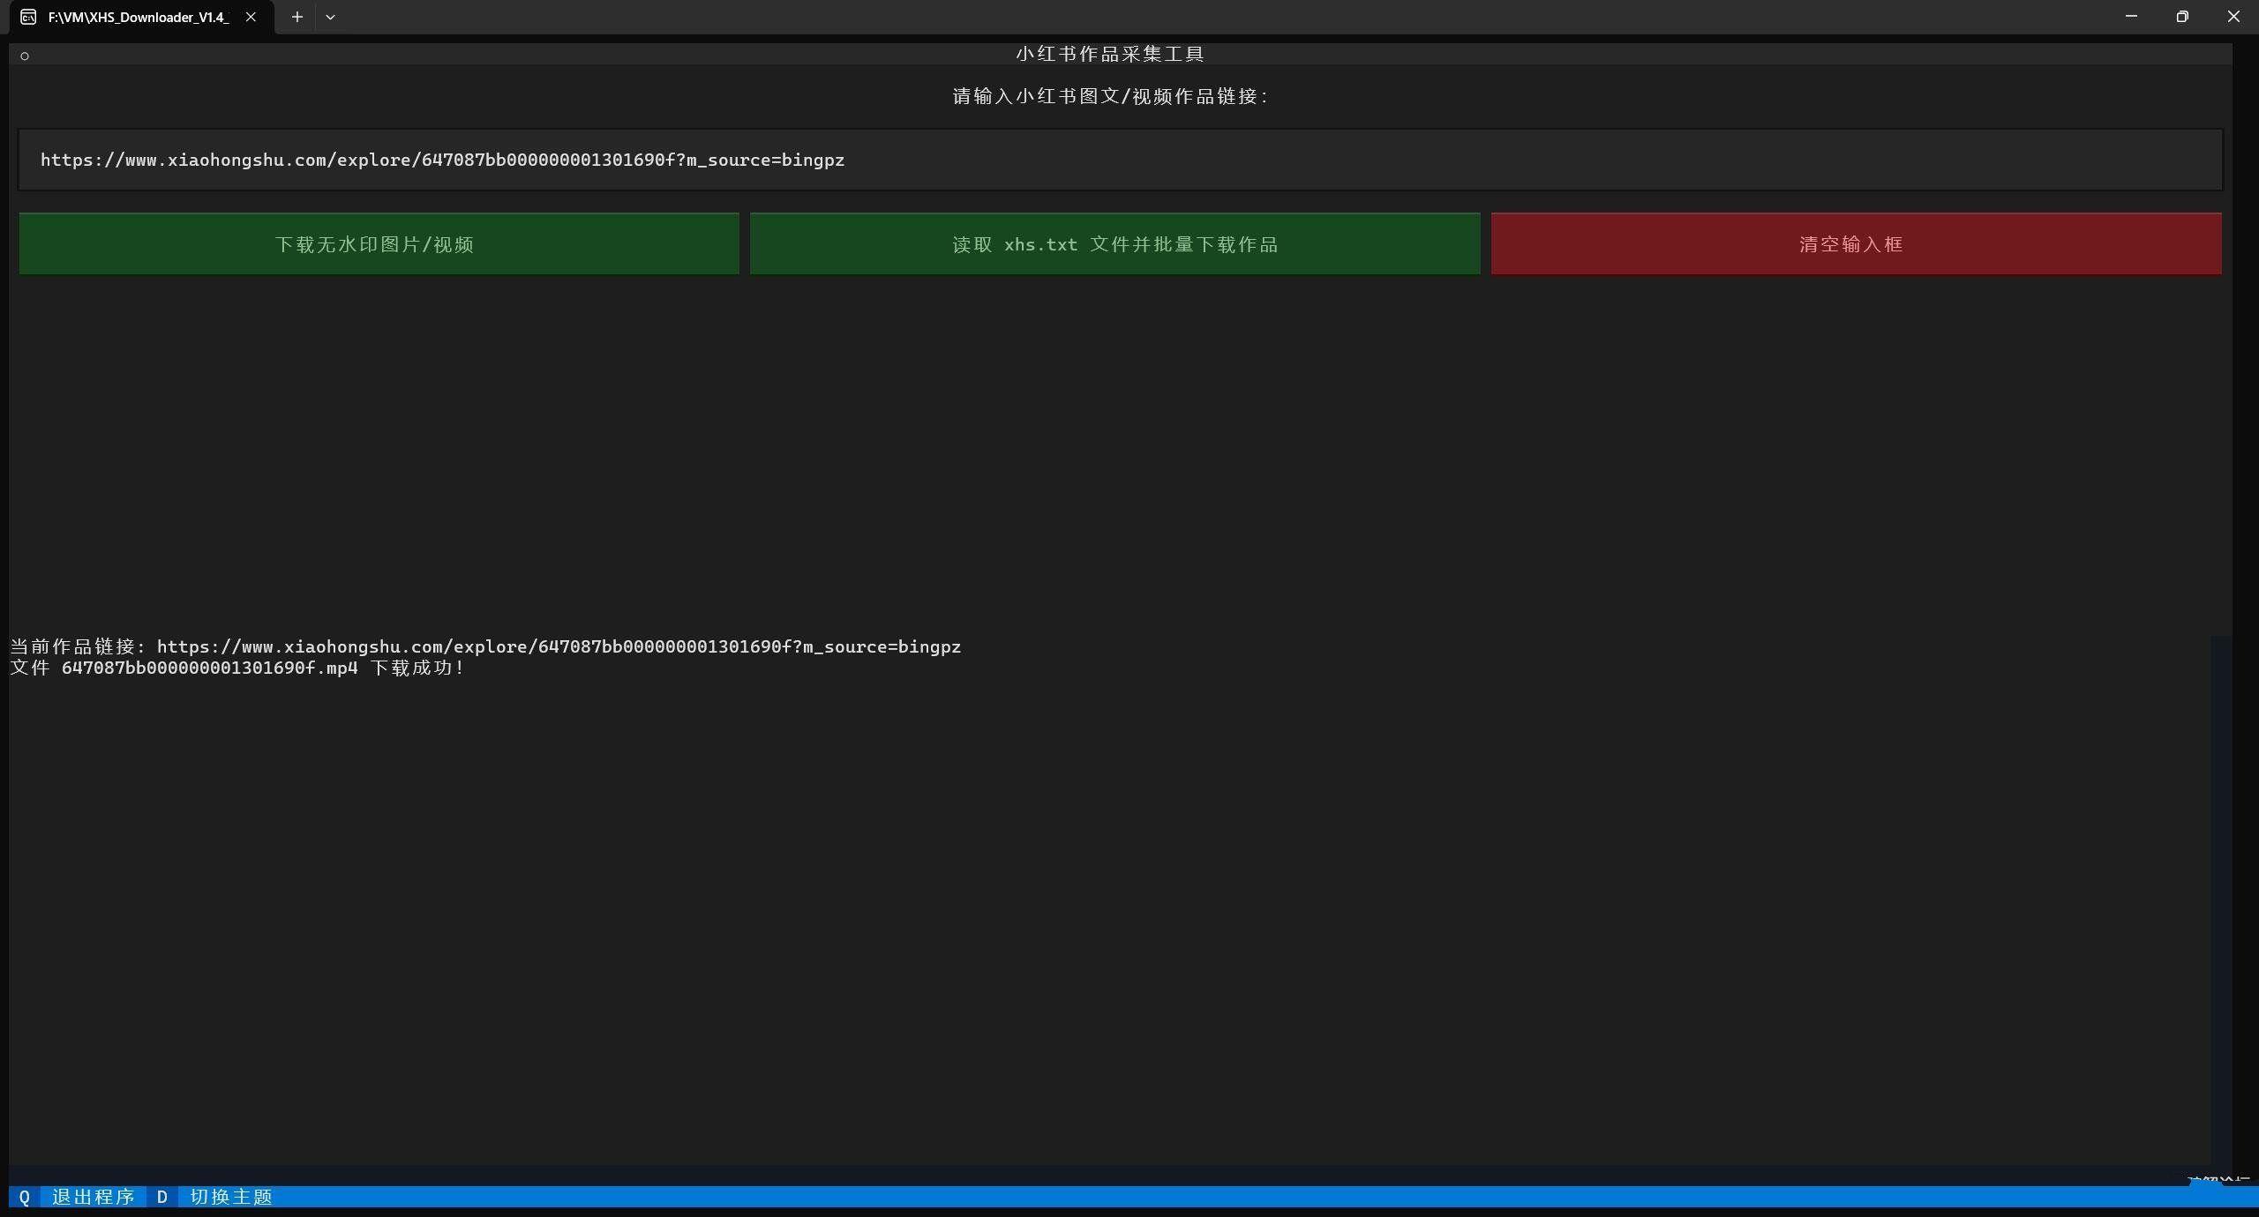Click the circular icon in the app header
Image resolution: width=2259 pixels, height=1217 pixels.
tap(24, 55)
